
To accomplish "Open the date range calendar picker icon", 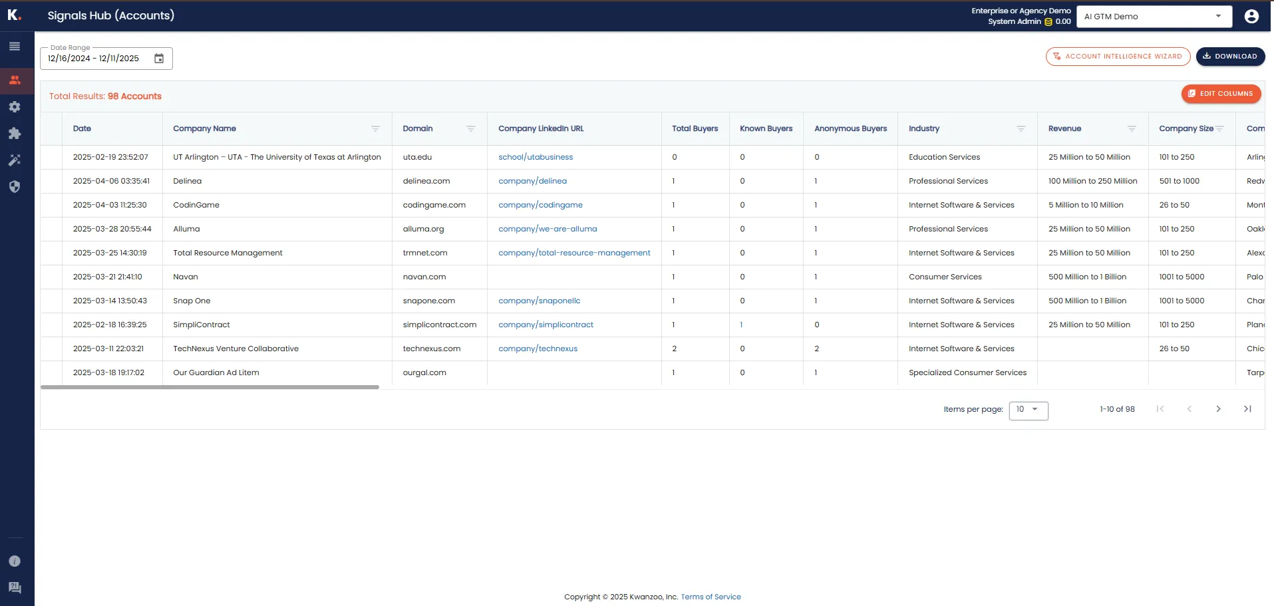I will pos(159,59).
